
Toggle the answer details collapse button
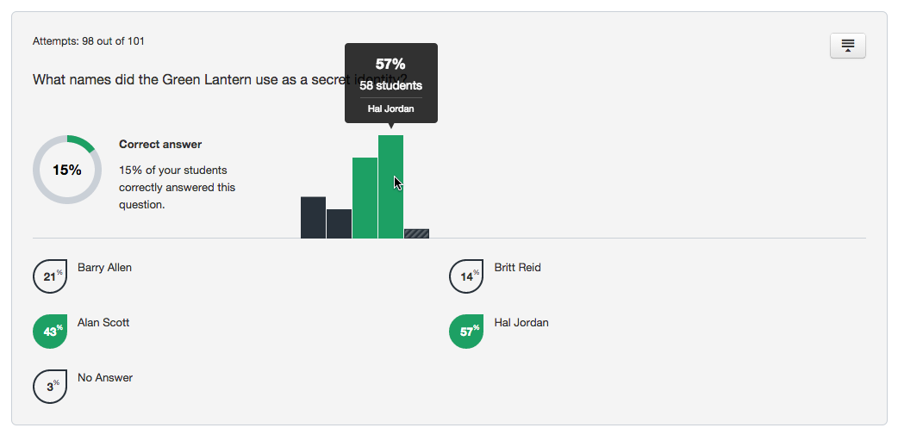pyautogui.click(x=848, y=46)
